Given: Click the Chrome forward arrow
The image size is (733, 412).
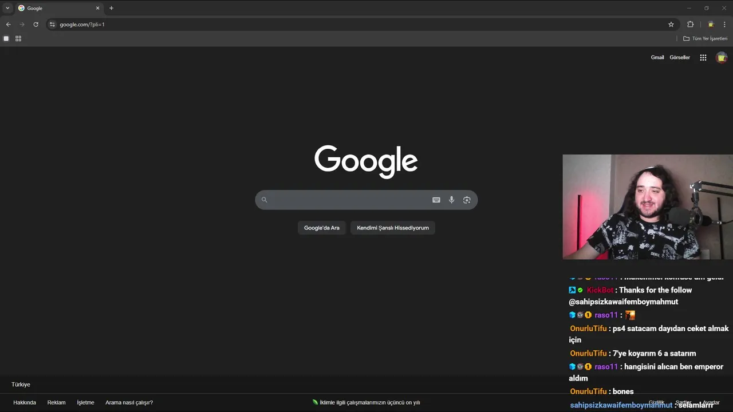Looking at the screenshot, I should click(x=22, y=25).
